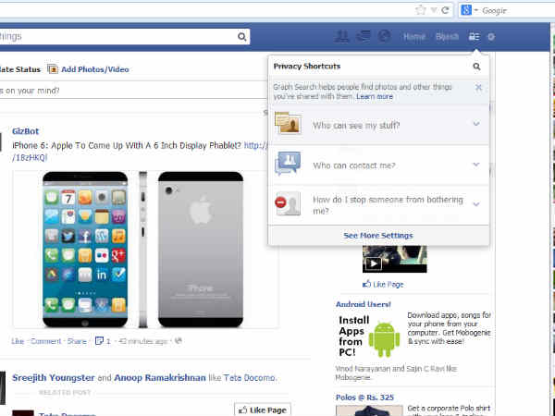
Task: Click Like Page button for Tata Docomo
Action: pos(262,409)
